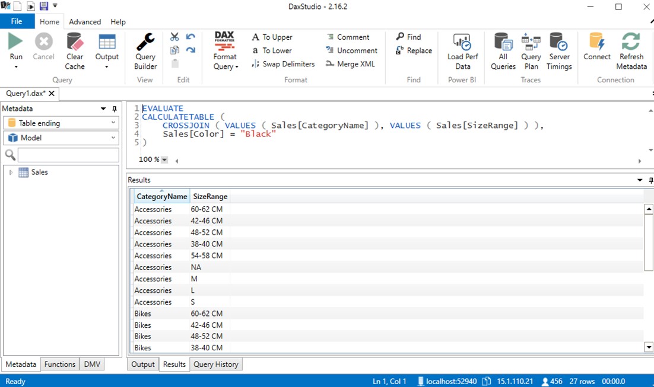The height and width of the screenshot is (387, 654).
Task: Select the Query1.dax document tab
Action: (26, 93)
